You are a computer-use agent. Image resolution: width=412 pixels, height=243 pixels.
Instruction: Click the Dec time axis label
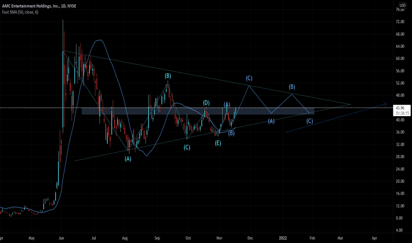250,238
